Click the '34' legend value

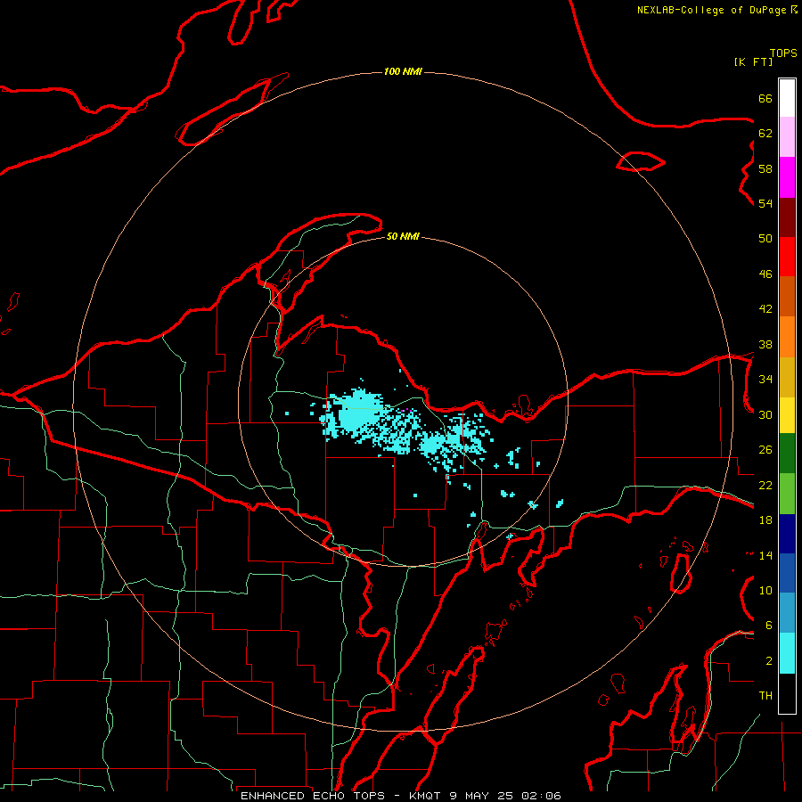pyautogui.click(x=765, y=380)
